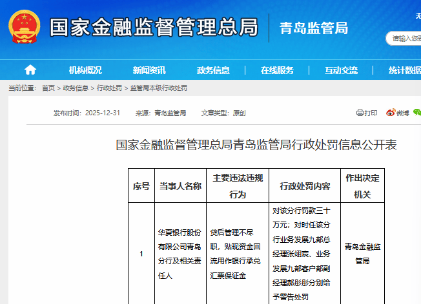
Task: Open the 互动交流 menu
Action: coord(341,70)
